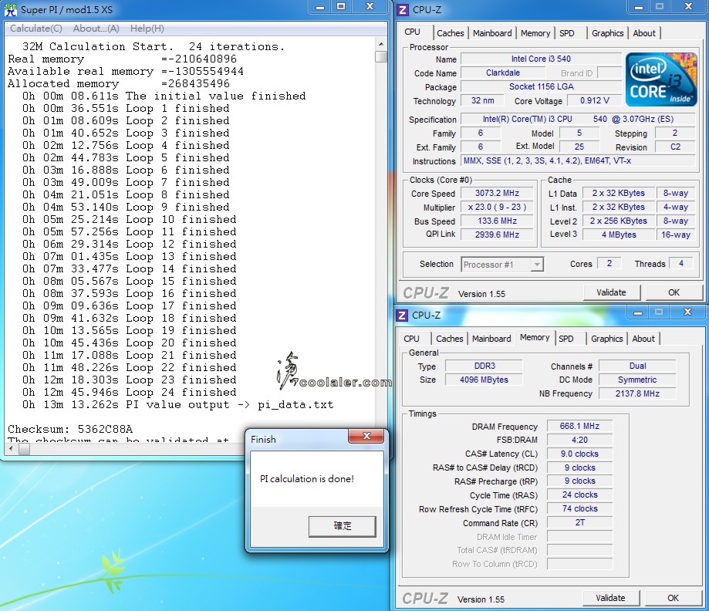Click the Intel Core i3 540 name field
This screenshot has height=611, width=709.
tap(542, 59)
